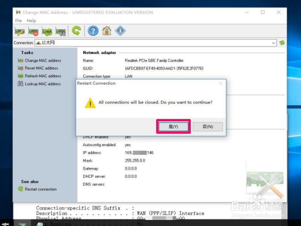Click Restart connection under See also
The height and width of the screenshot is (226, 301).
pos(41,189)
